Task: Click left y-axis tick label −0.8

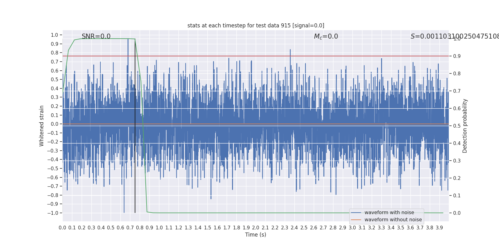Action: click(53, 195)
